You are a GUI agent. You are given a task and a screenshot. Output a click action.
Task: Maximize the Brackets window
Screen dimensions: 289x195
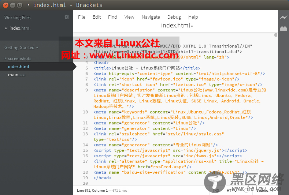point(19,5)
